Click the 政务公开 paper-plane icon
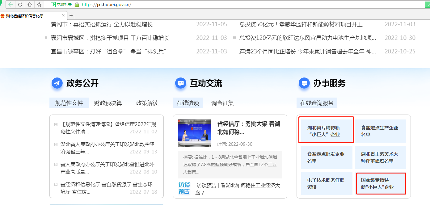The height and width of the screenshot is (205, 430). tap(57, 83)
